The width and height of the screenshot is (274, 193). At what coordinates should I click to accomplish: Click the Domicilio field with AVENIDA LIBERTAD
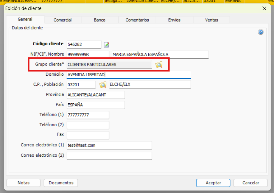(x=128, y=75)
